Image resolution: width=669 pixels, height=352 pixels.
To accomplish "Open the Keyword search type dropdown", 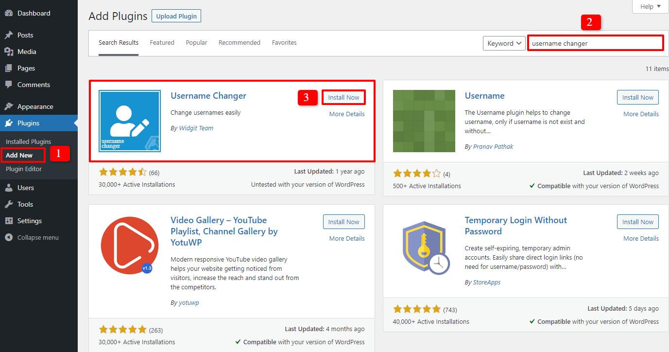I will click(504, 43).
